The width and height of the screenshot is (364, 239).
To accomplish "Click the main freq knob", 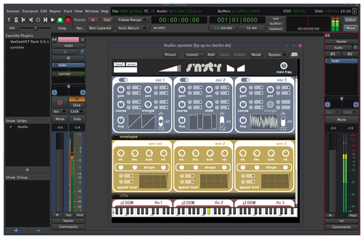I will coord(284,66).
